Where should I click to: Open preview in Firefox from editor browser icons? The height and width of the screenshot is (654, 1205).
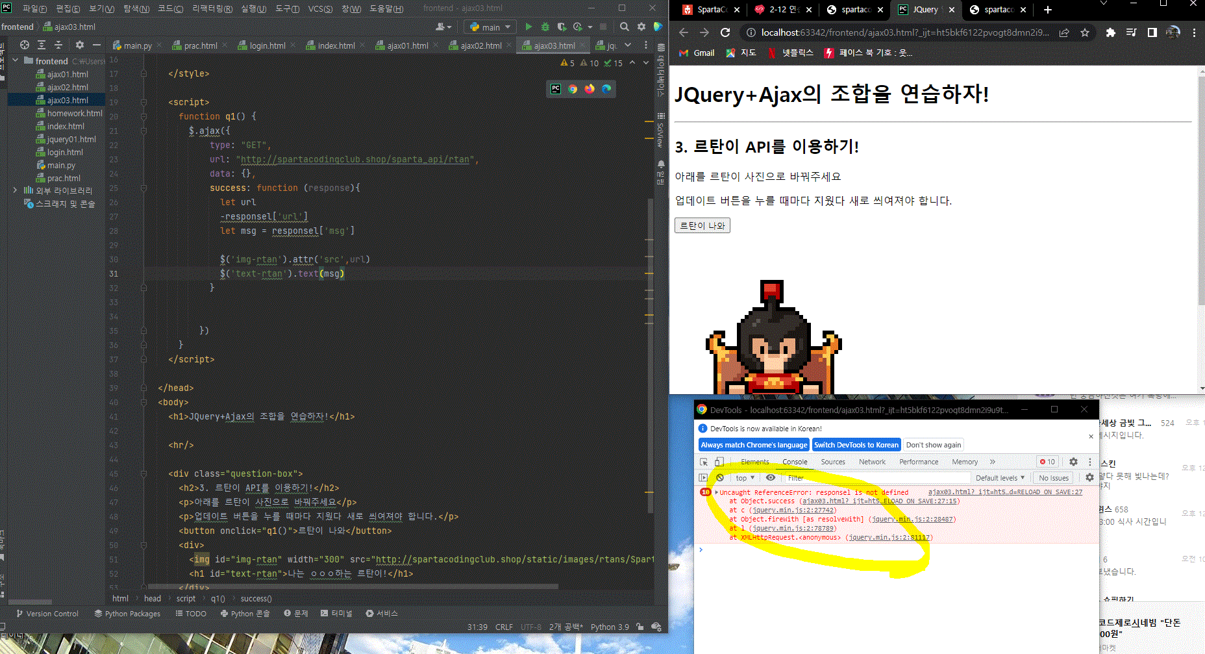click(x=590, y=89)
